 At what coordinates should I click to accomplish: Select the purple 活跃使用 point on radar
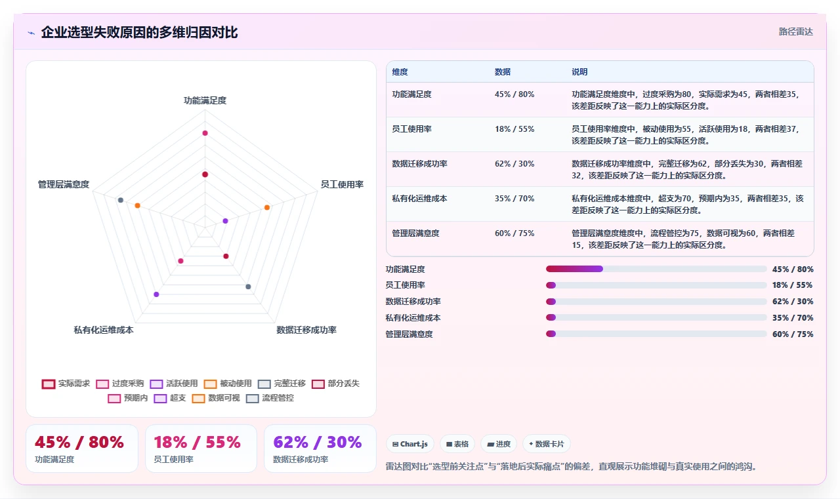click(x=225, y=221)
